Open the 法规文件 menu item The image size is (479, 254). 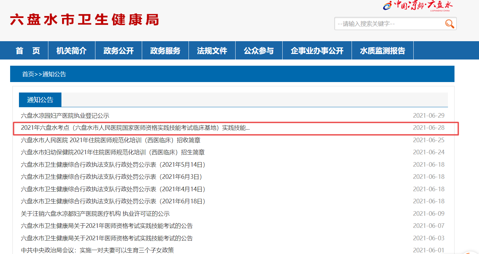coord(212,51)
